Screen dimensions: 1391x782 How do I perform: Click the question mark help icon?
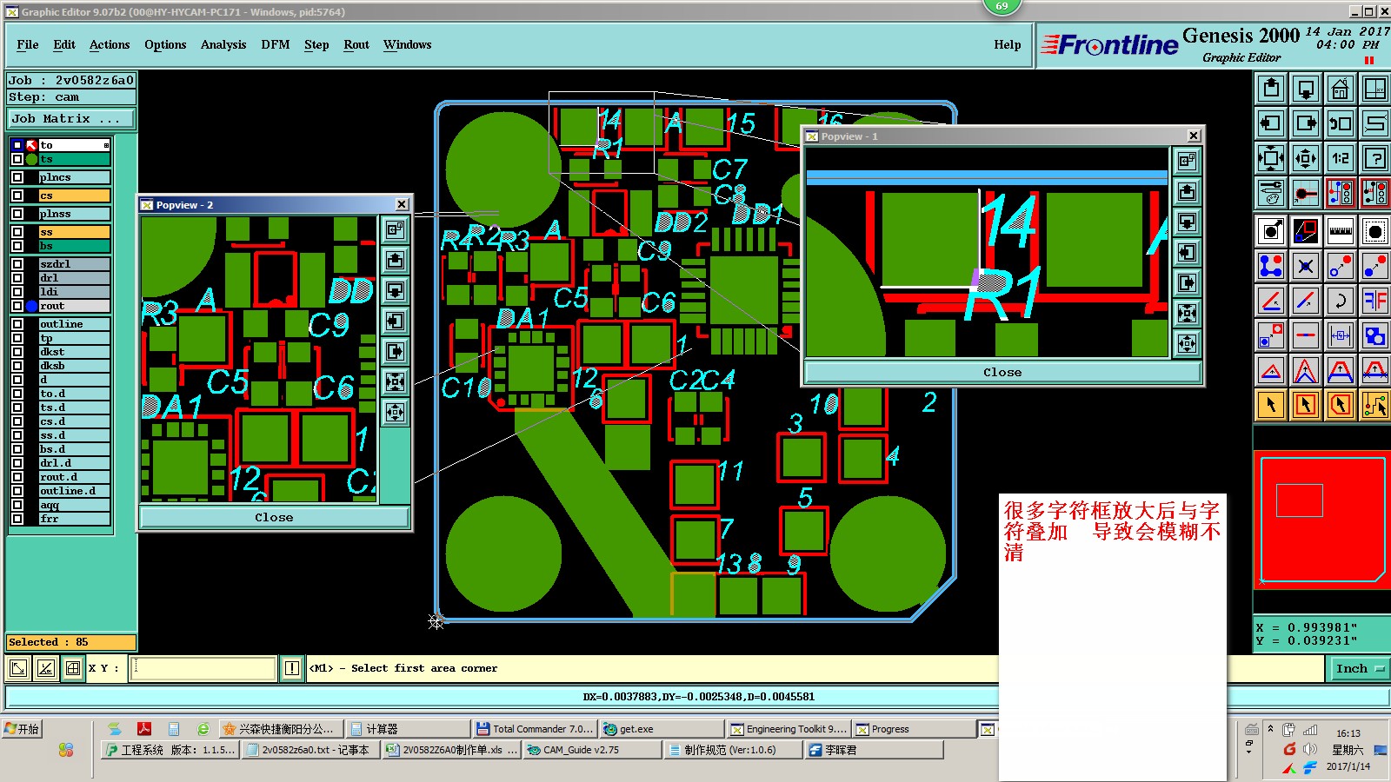tap(1375, 157)
